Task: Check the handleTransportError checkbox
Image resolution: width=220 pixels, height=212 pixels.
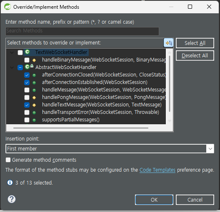Action: coord(27,112)
